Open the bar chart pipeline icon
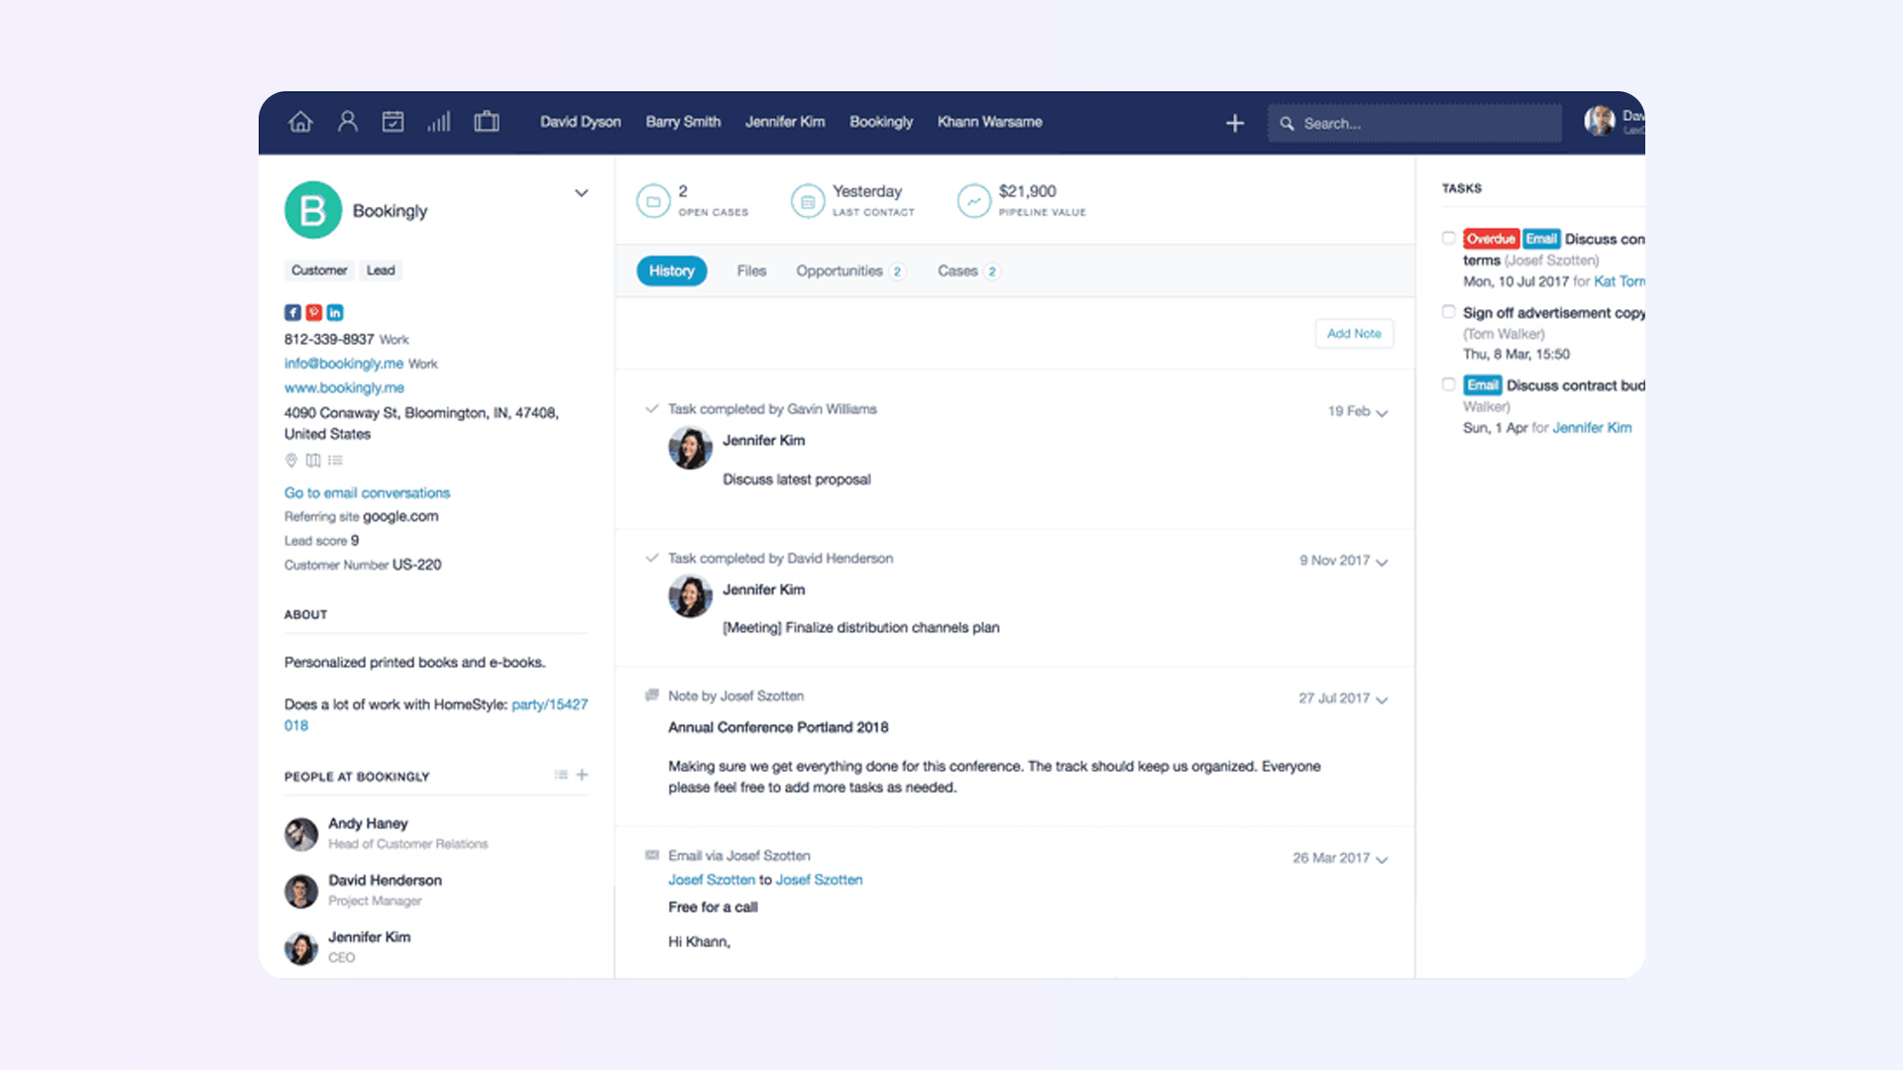The height and width of the screenshot is (1070, 1903). [438, 122]
